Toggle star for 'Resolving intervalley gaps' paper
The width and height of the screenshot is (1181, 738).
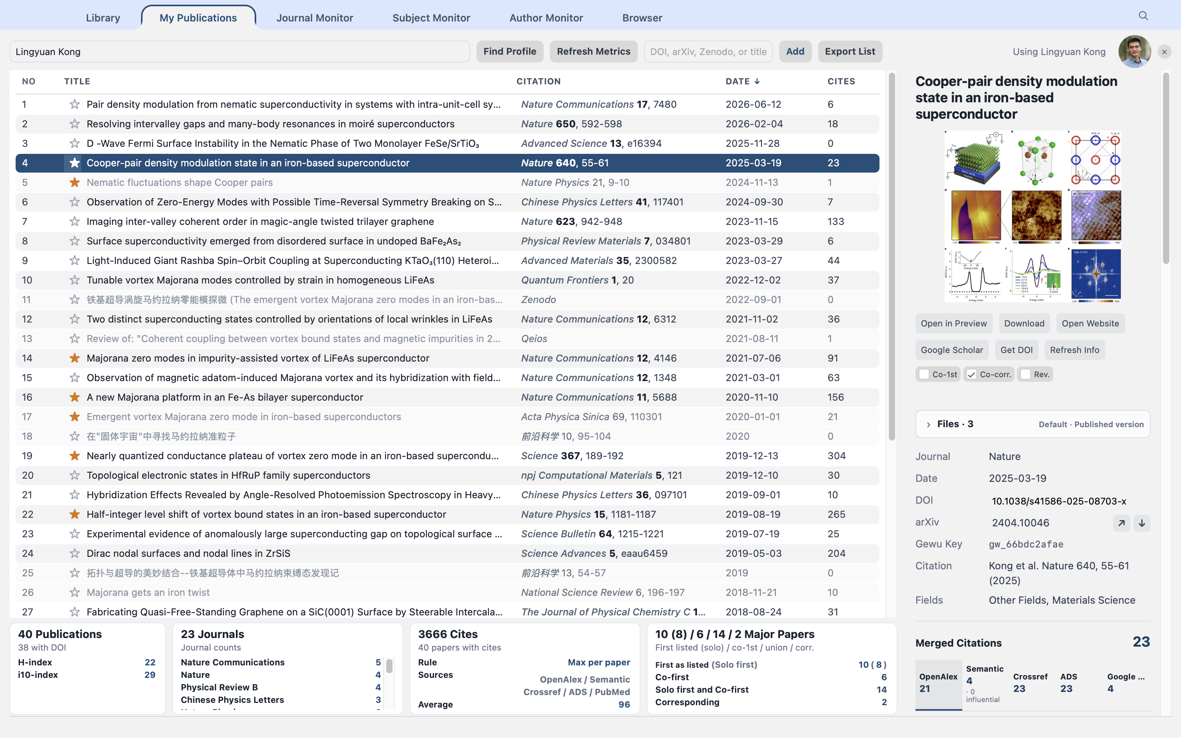[x=74, y=124]
